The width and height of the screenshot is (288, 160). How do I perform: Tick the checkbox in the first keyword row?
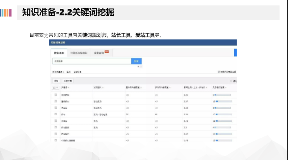(56, 94)
